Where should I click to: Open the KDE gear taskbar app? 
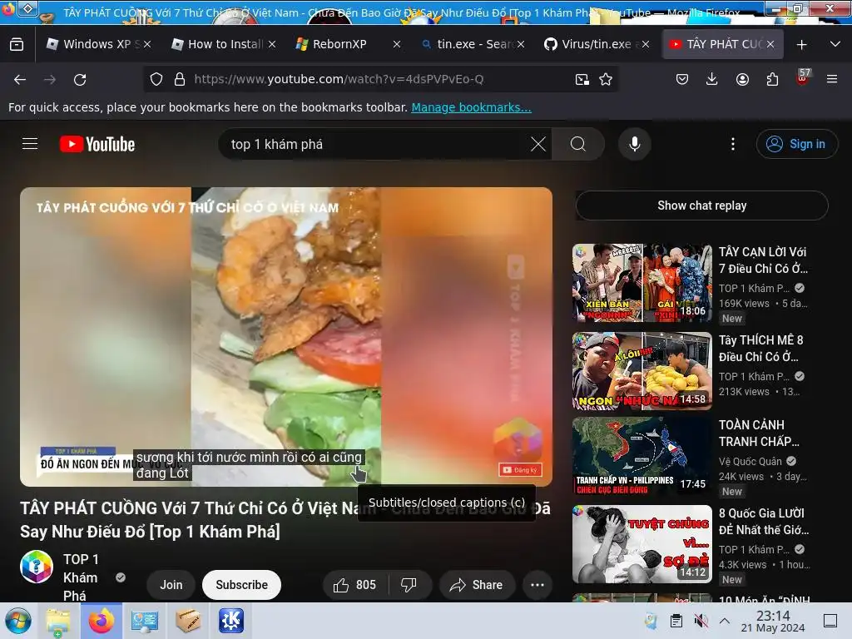pyautogui.click(x=231, y=621)
